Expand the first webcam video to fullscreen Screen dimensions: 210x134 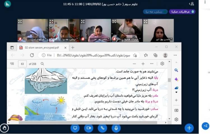20,21
